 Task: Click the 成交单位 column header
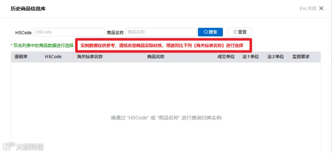coord(226,57)
